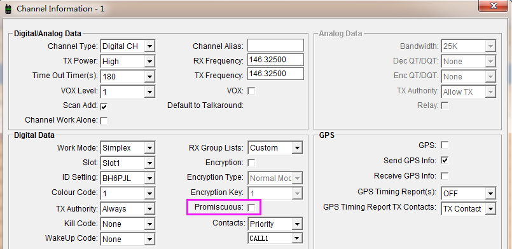The height and width of the screenshot is (249, 512).
Task: Open the CALL1 contact dropdown
Action: (275, 238)
